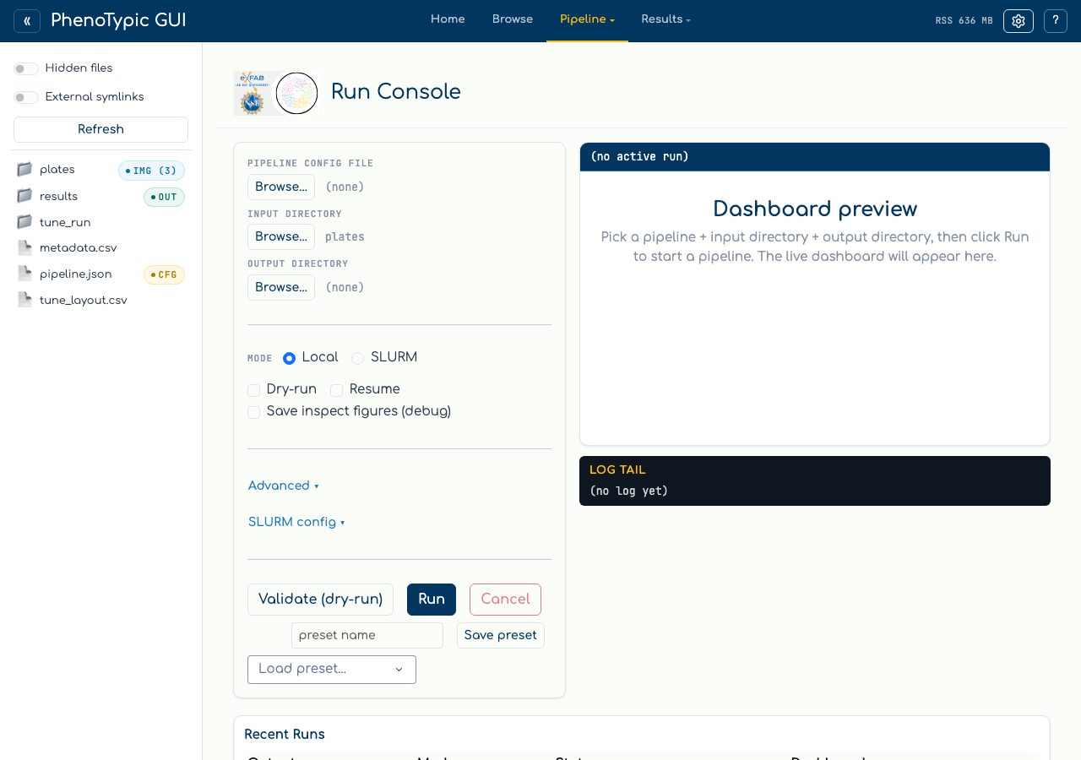Click the Cancel button
Image resolution: width=1081 pixels, height=760 pixels.
tap(505, 600)
